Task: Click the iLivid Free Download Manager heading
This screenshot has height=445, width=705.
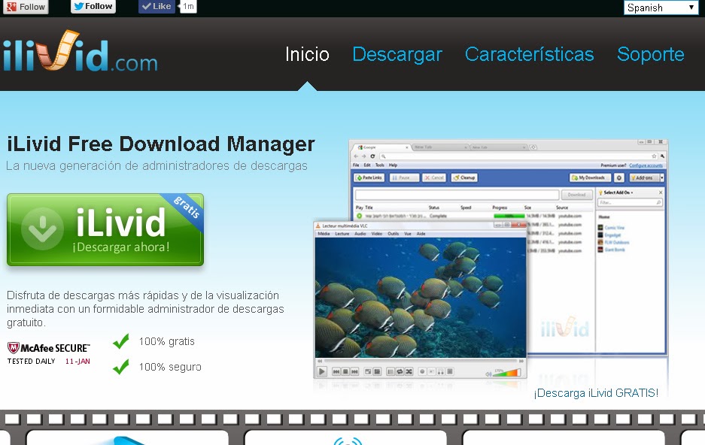Action: pos(160,144)
